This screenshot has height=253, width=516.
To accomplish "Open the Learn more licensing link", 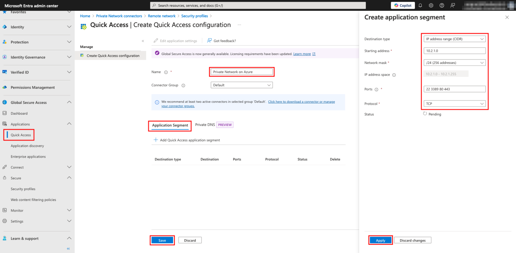I will click(x=301, y=53).
